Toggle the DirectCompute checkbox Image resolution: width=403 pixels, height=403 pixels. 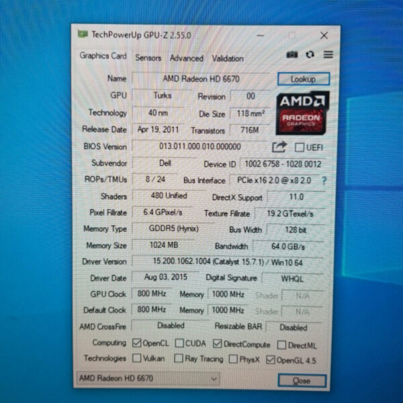(217, 343)
